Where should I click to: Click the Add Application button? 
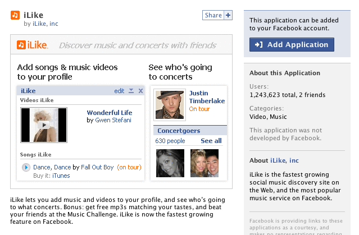pos(292,45)
